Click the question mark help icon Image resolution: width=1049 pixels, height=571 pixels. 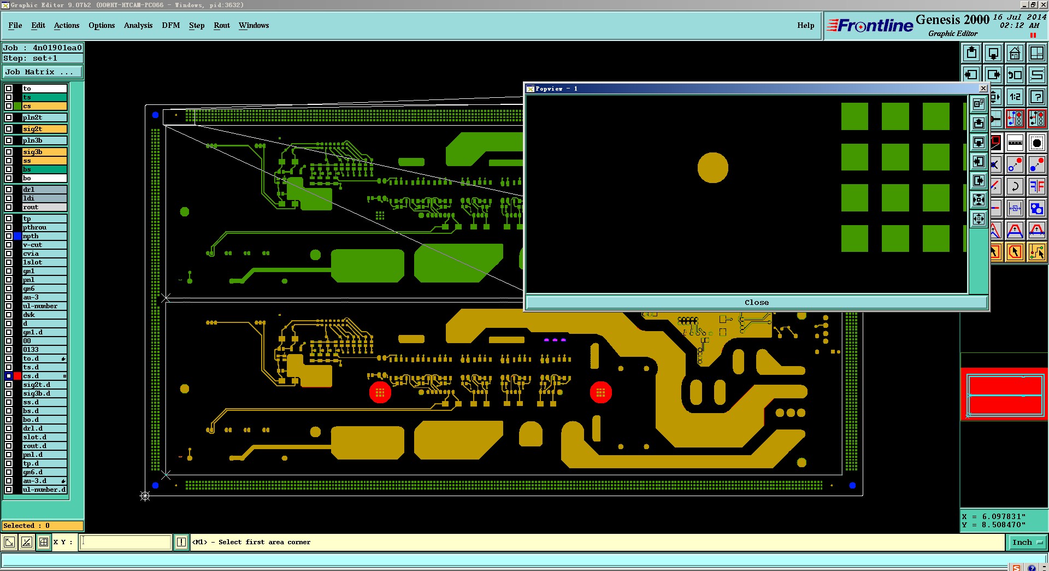[1037, 97]
